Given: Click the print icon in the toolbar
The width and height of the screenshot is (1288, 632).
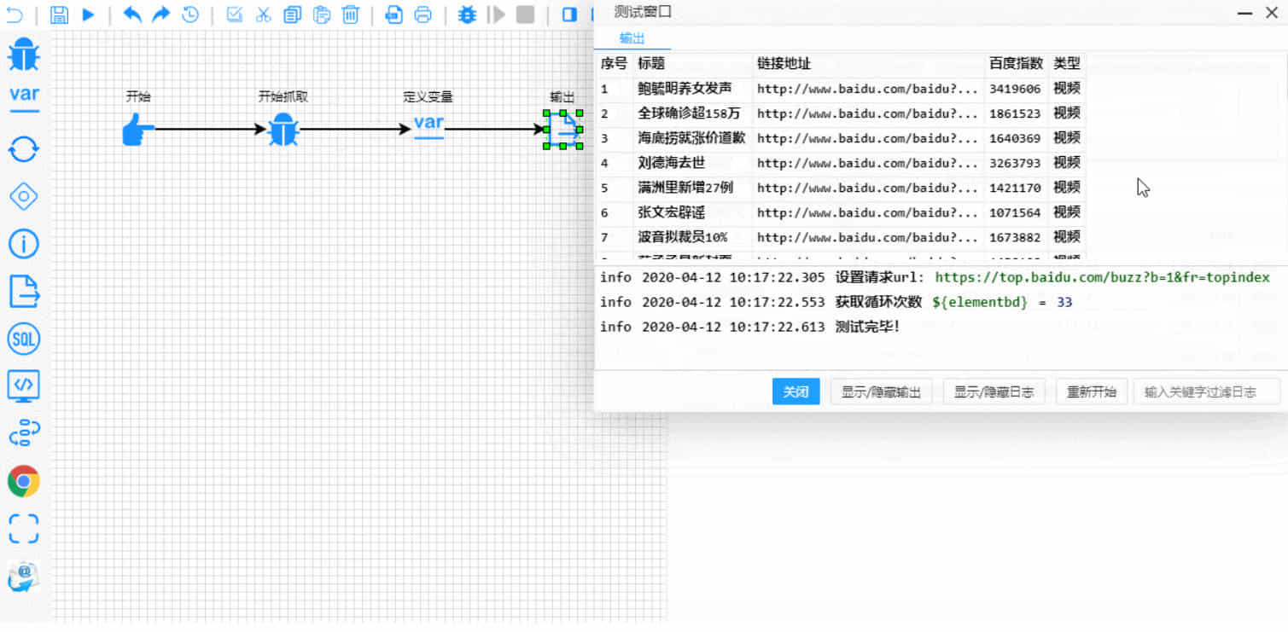Looking at the screenshot, I should tap(423, 14).
